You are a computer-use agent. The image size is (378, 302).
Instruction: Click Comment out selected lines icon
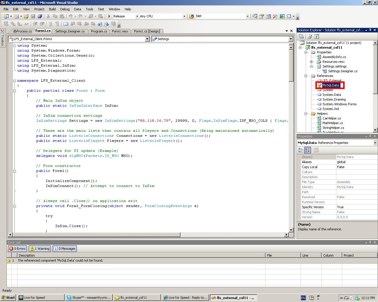[x=50, y=24]
